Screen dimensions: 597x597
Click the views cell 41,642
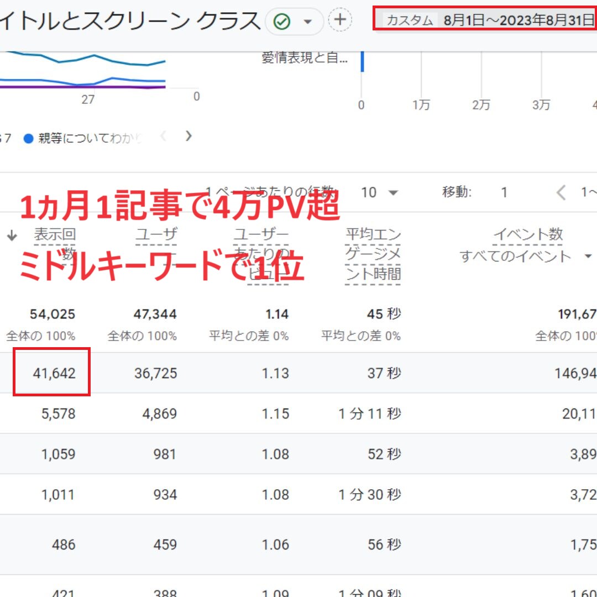[x=54, y=373]
